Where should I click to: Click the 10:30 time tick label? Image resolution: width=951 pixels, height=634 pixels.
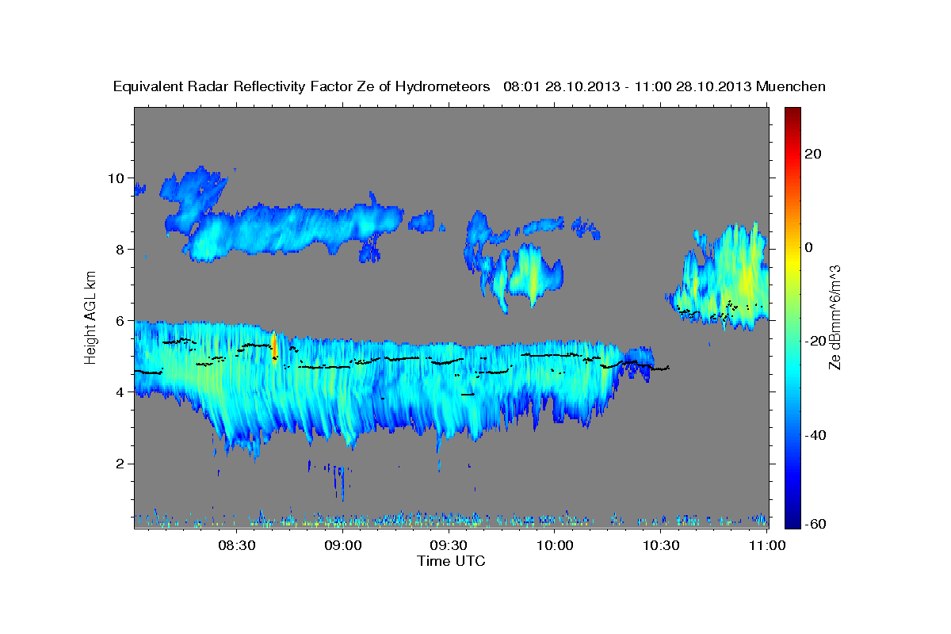661,545
